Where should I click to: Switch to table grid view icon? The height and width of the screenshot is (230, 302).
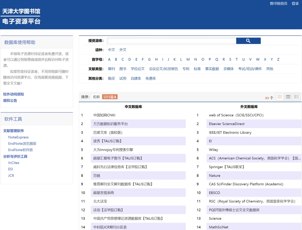click(288, 97)
